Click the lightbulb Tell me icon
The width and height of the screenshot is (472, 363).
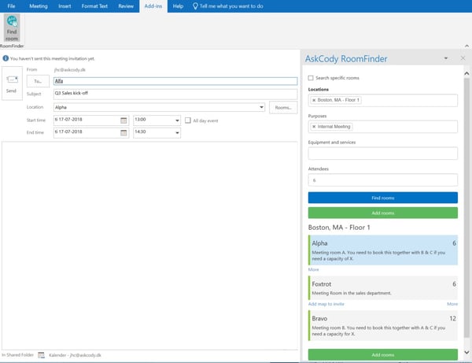[195, 6]
